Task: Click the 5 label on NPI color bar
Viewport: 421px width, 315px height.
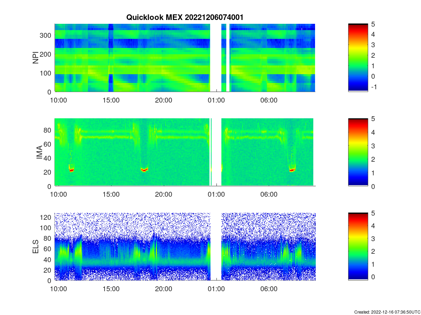Action: click(373, 24)
